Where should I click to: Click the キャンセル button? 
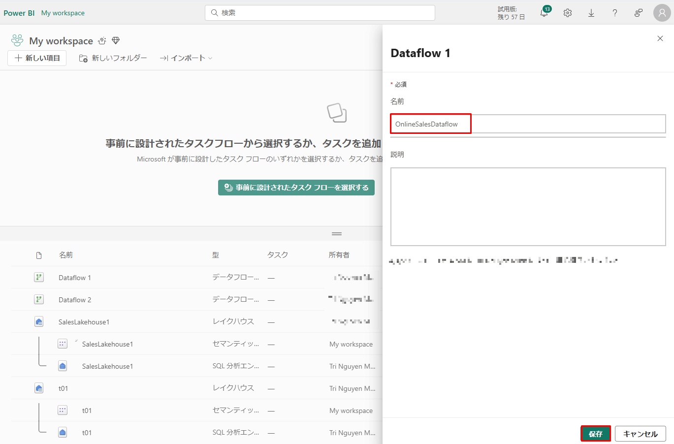pos(640,434)
